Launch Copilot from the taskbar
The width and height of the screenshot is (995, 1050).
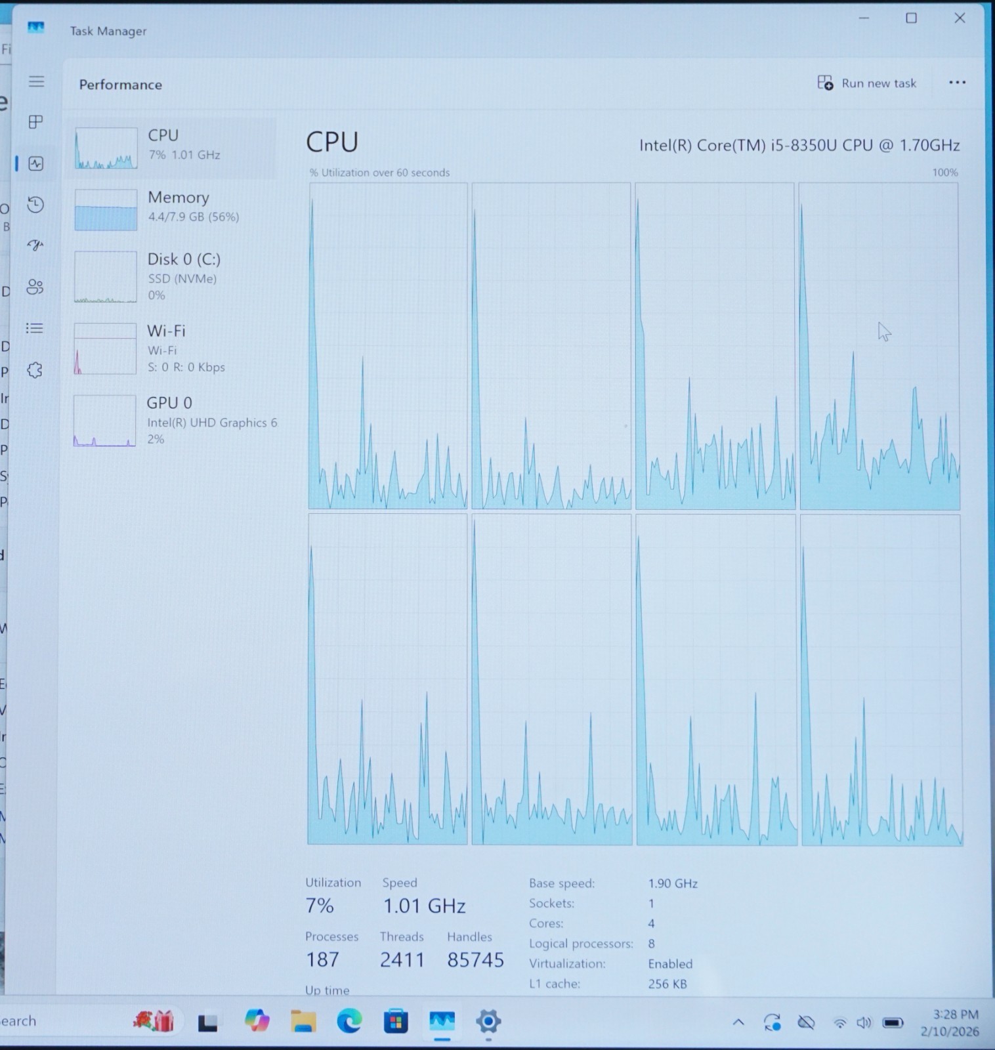[257, 1021]
